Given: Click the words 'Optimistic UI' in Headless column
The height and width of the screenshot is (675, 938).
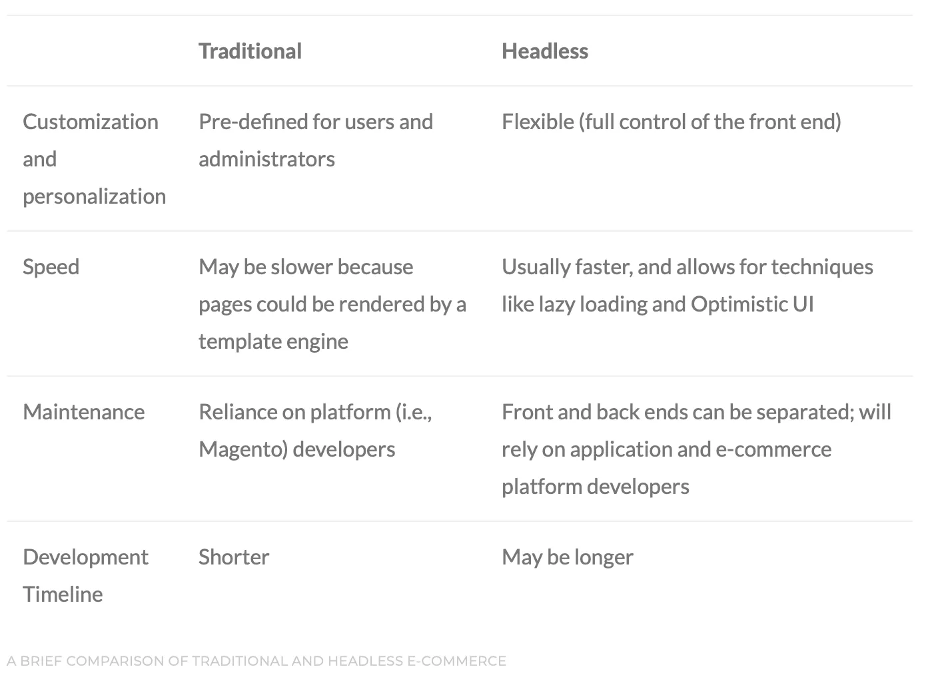Looking at the screenshot, I should [x=752, y=304].
